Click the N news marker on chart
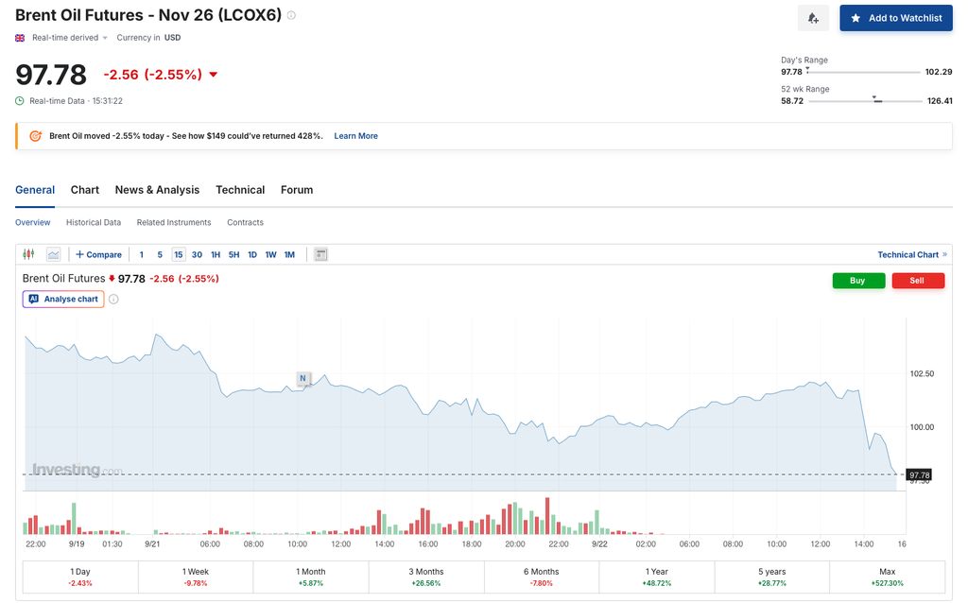Image resolution: width=968 pixels, height=603 pixels. [x=302, y=378]
